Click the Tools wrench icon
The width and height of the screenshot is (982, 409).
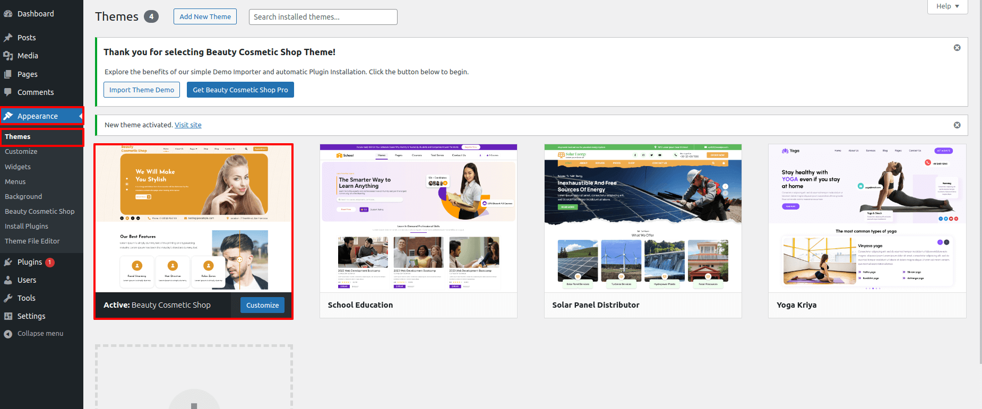[x=8, y=298]
